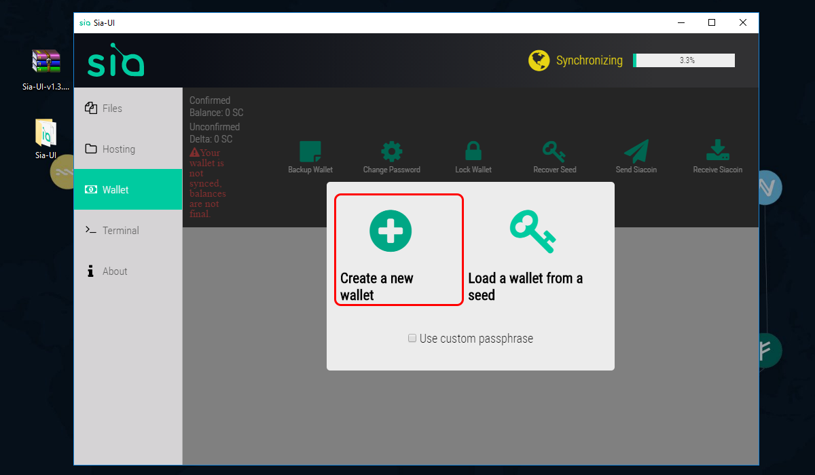Click the Lock Wallet label

click(x=473, y=170)
